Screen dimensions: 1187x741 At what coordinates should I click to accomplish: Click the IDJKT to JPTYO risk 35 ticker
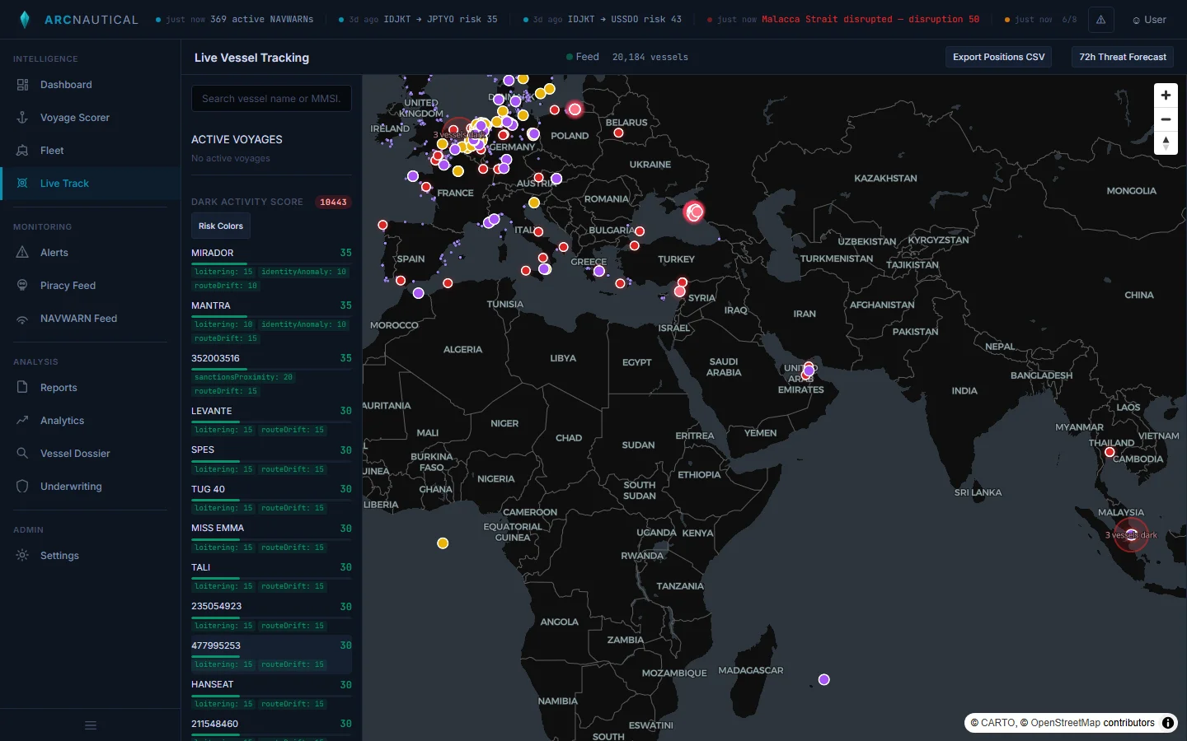point(419,19)
